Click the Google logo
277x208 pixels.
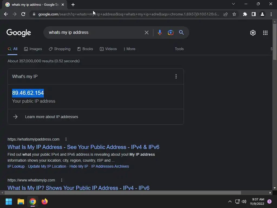(19, 33)
